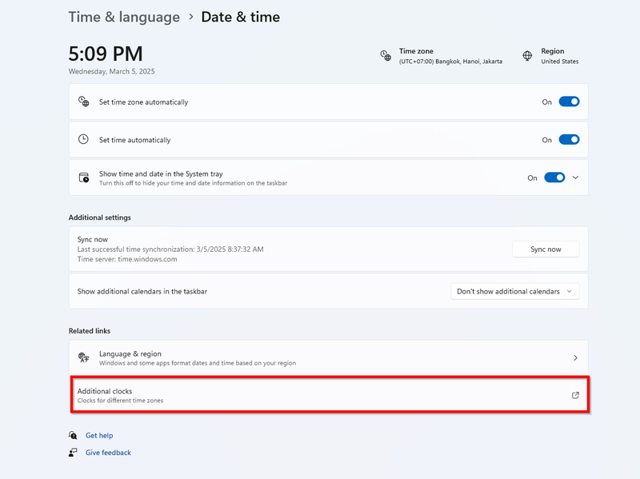Image resolution: width=640 pixels, height=479 pixels.
Task: Turn off Set time automatically
Action: [569, 139]
